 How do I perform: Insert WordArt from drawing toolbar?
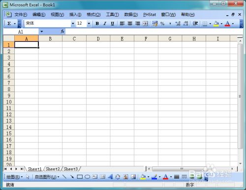tap(110, 177)
